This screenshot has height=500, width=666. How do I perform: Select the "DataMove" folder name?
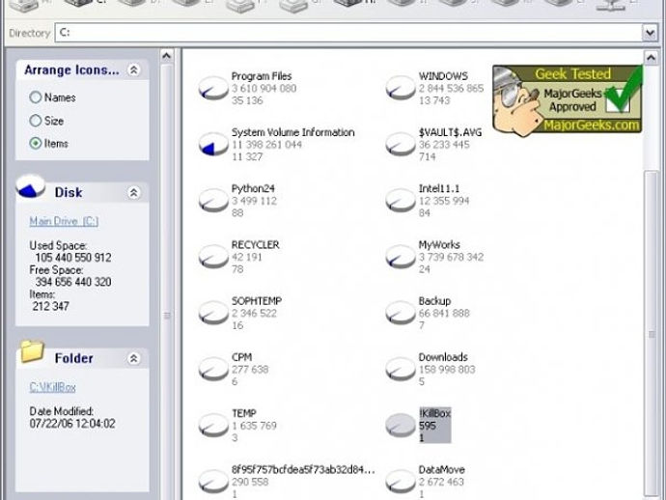tap(442, 470)
